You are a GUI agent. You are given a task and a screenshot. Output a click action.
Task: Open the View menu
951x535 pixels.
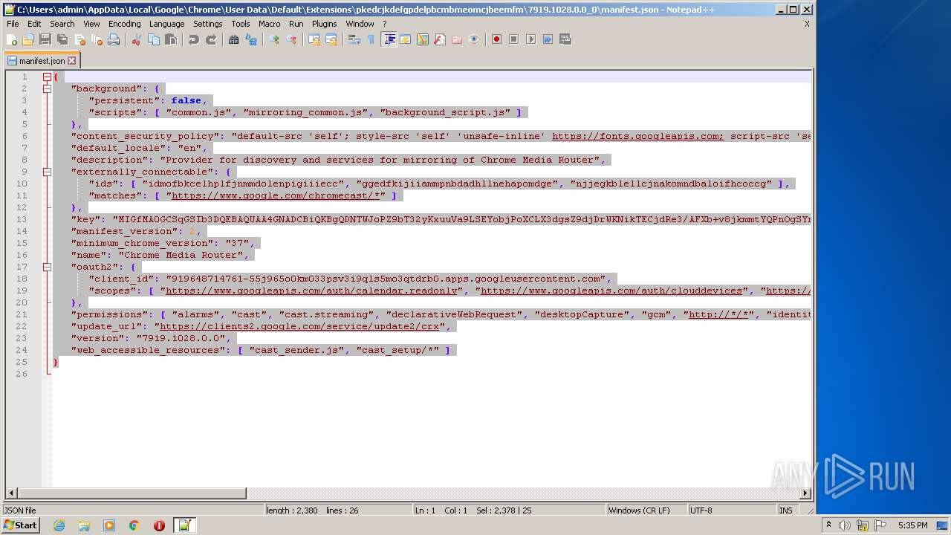(x=91, y=24)
